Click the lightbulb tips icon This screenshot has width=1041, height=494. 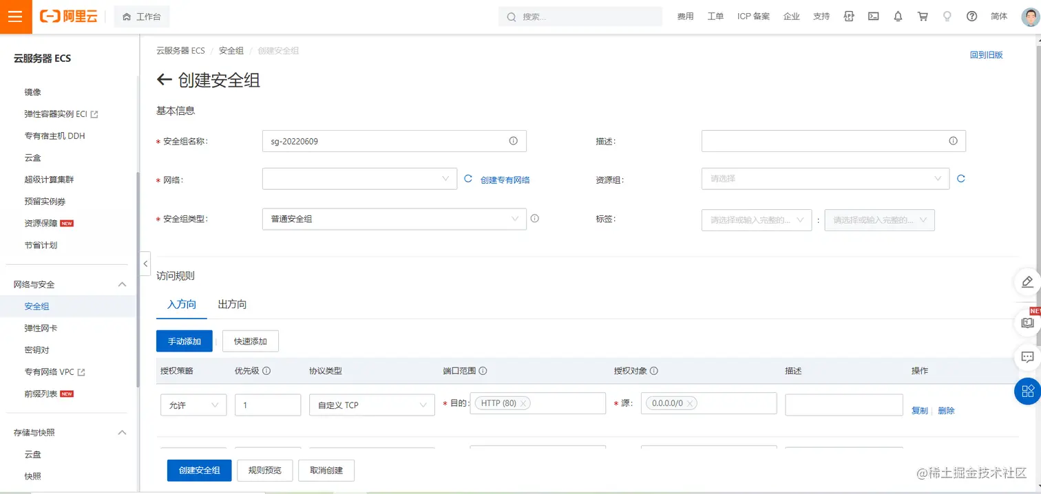pos(947,17)
